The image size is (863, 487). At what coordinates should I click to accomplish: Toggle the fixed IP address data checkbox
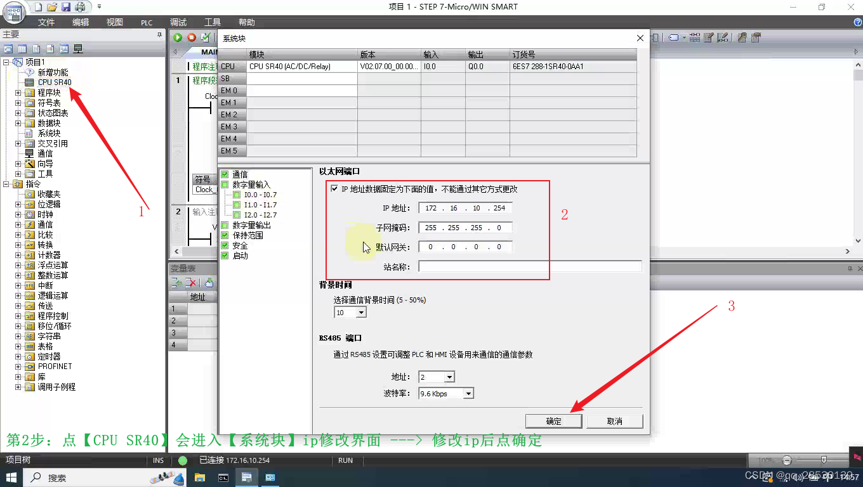coord(334,188)
